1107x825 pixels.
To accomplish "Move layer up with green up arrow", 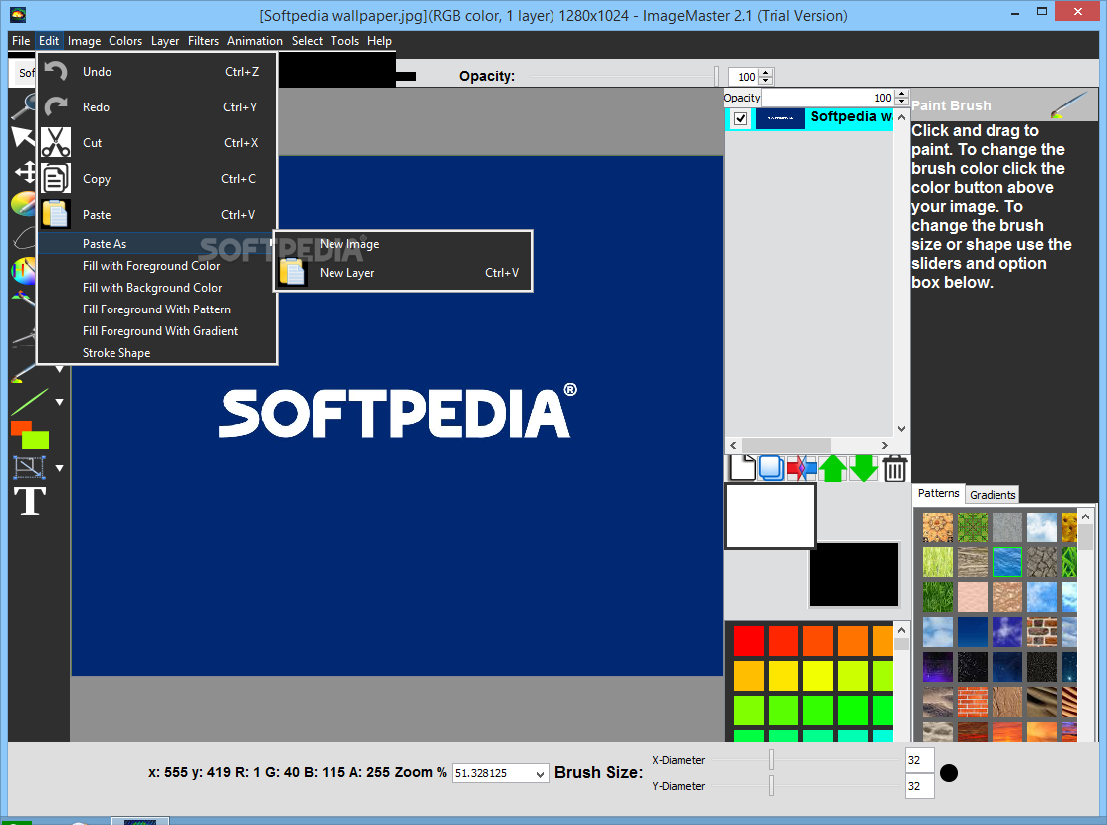I will 833,468.
